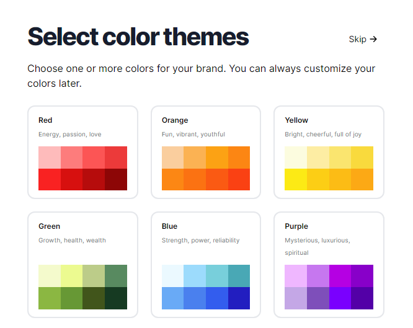Screen dimensions: 413x328
Task: Click the lightest pink swatch in Red palette
Action: tap(50, 157)
